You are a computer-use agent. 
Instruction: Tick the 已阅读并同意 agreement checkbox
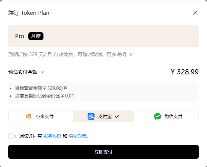coord(11,136)
